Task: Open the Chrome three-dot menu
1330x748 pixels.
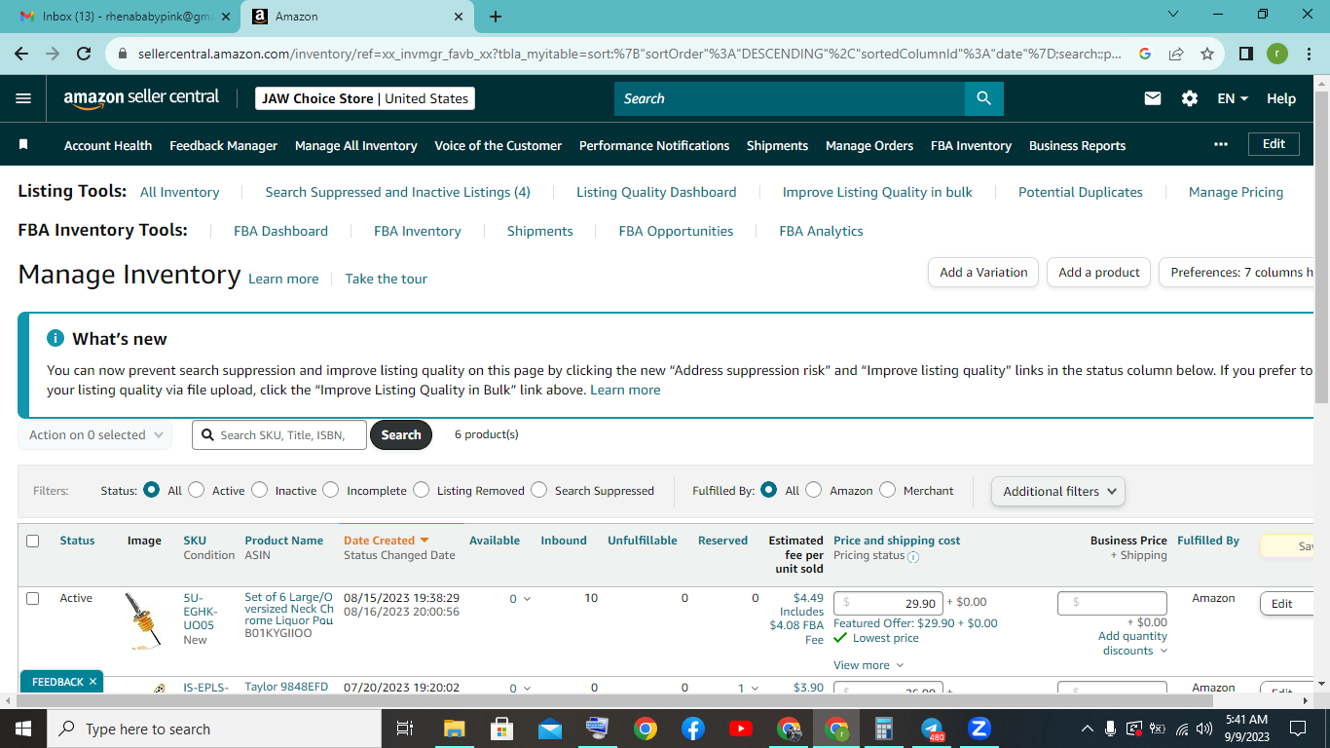Action: 1309,54
